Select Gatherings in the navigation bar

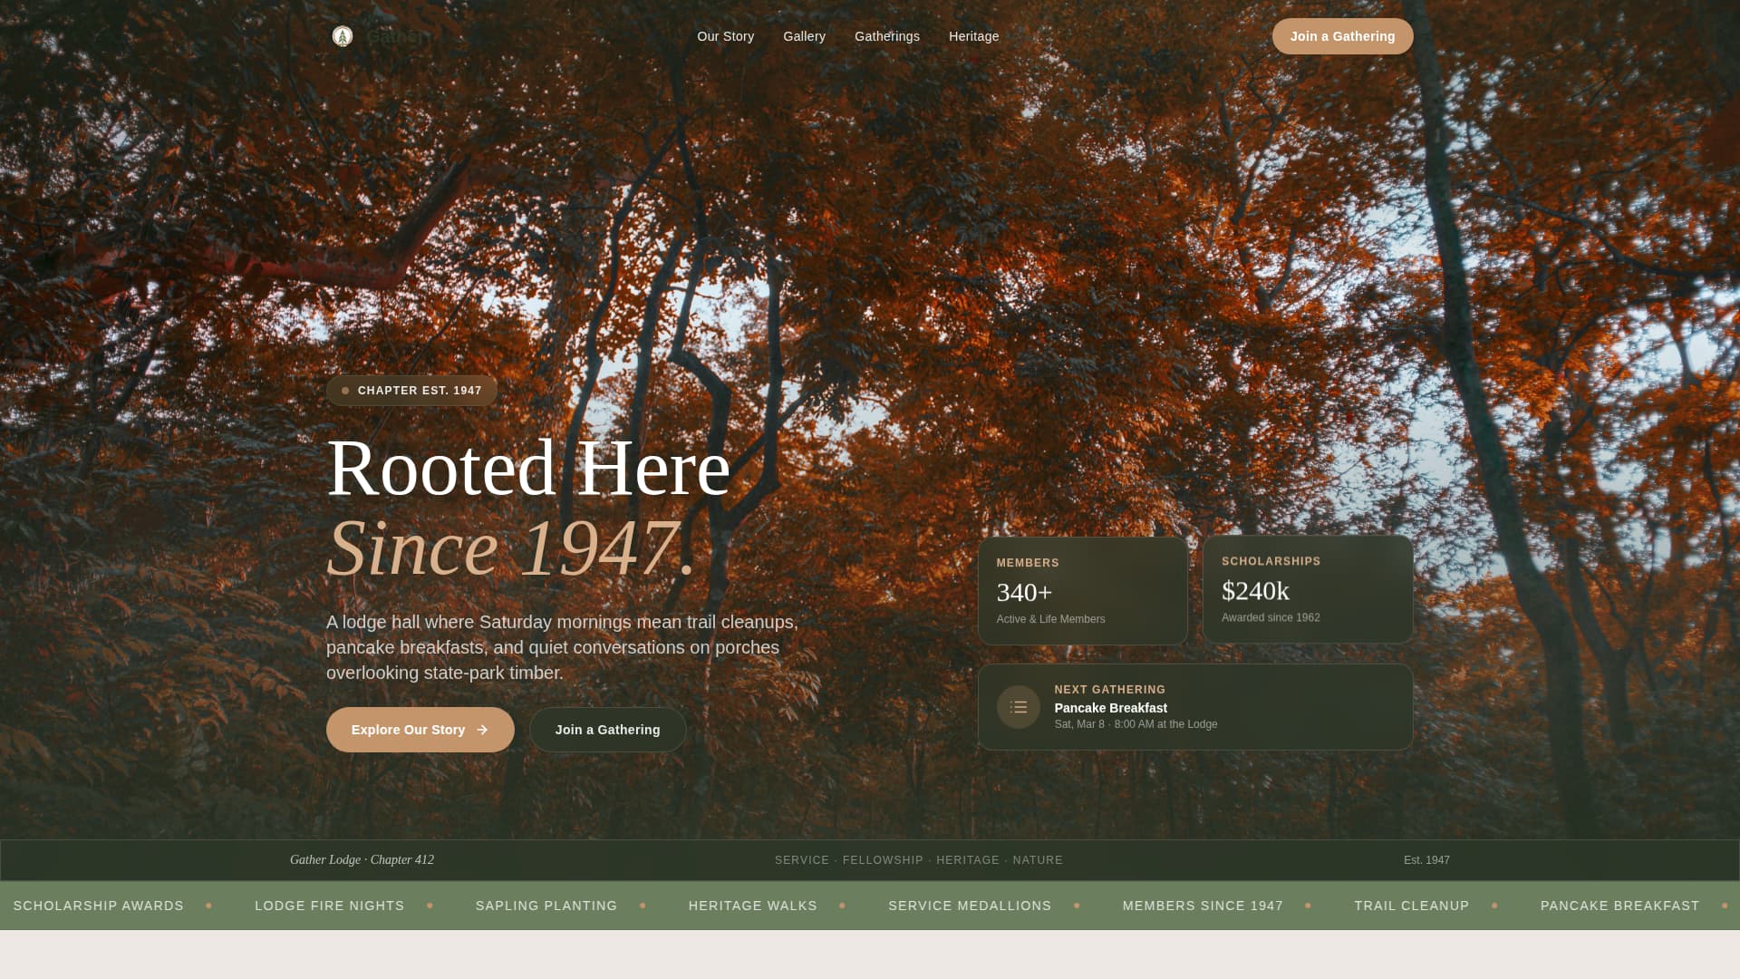[886, 36]
